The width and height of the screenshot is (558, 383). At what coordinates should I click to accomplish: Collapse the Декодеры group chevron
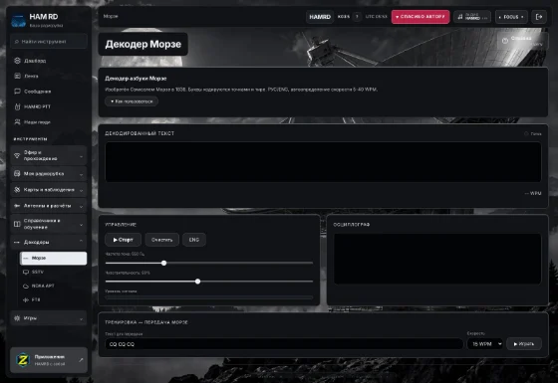[x=81, y=242]
